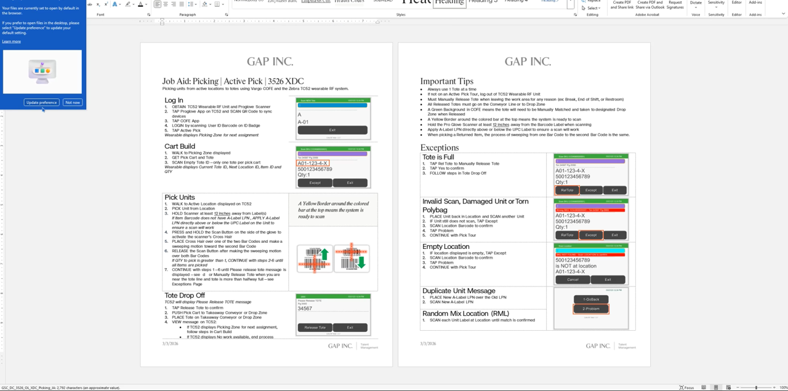Switch to Read Mode view
Image resolution: width=788 pixels, height=391 pixels.
pyautogui.click(x=703, y=387)
